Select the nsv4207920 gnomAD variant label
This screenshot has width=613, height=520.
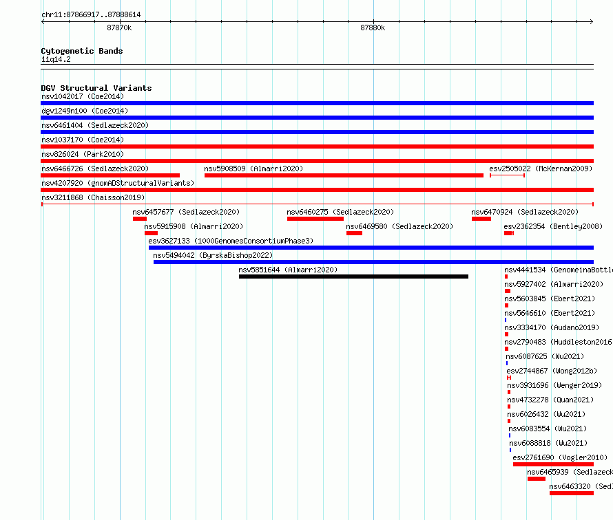(118, 183)
